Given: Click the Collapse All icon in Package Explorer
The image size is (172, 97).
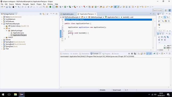Looking at the screenshot, I should (x=41, y=14).
